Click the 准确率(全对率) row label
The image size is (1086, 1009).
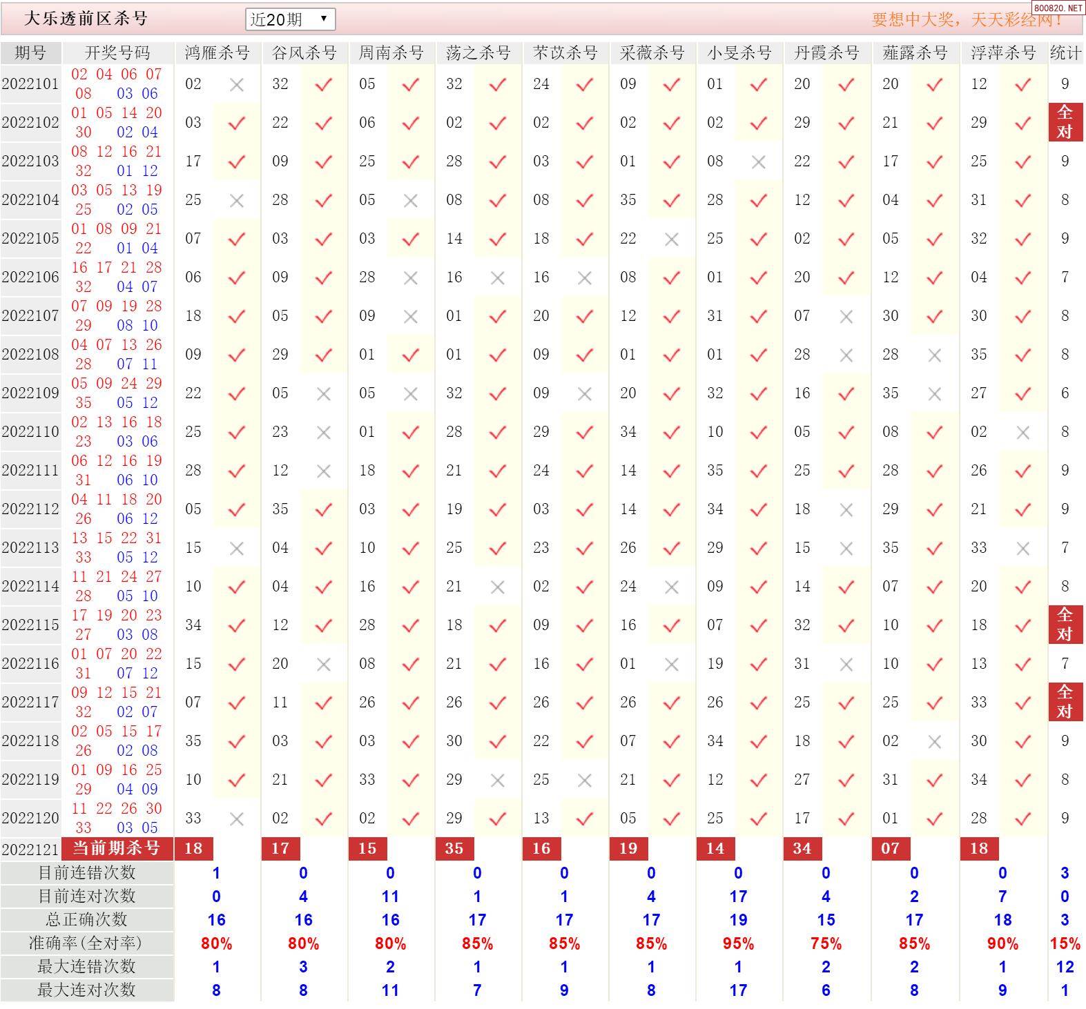pos(87,943)
